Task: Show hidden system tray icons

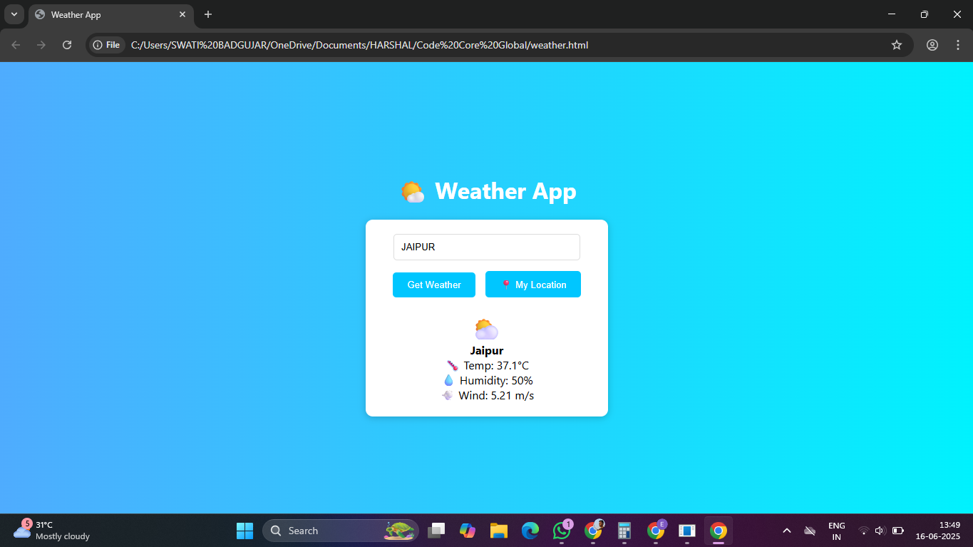Action: [x=787, y=531]
